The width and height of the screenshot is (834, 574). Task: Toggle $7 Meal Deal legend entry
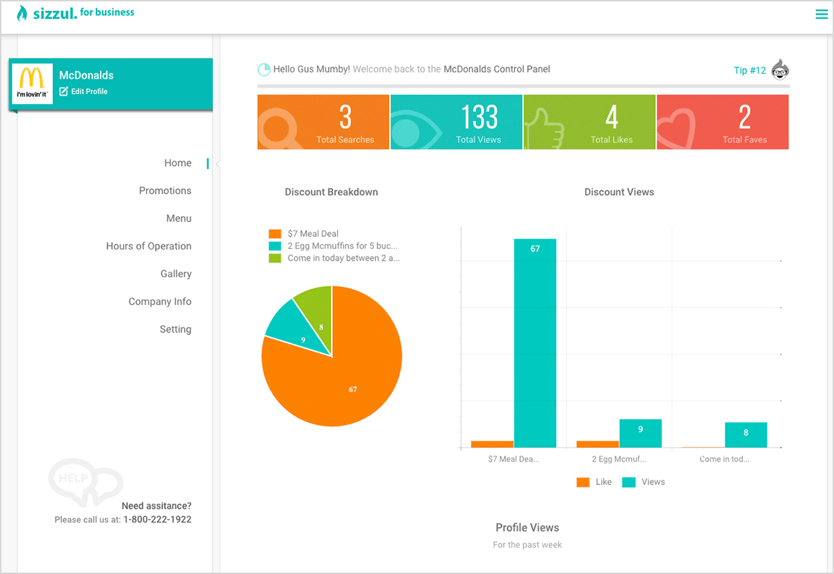point(313,234)
